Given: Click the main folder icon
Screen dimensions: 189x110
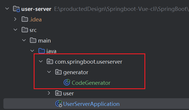Looking at the screenshot, I should click(33, 40).
